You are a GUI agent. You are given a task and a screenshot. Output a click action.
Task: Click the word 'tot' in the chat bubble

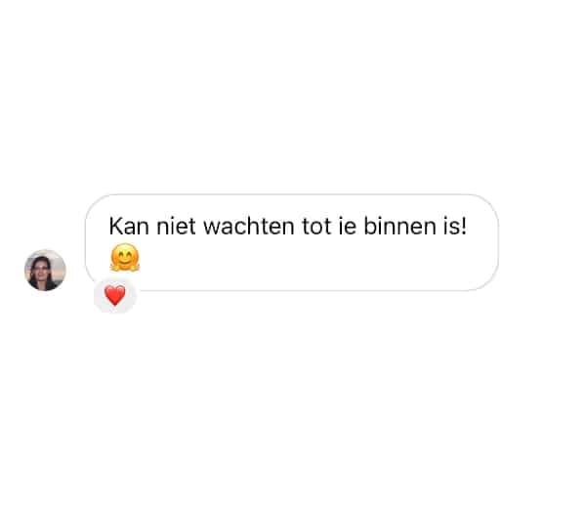[x=316, y=227]
